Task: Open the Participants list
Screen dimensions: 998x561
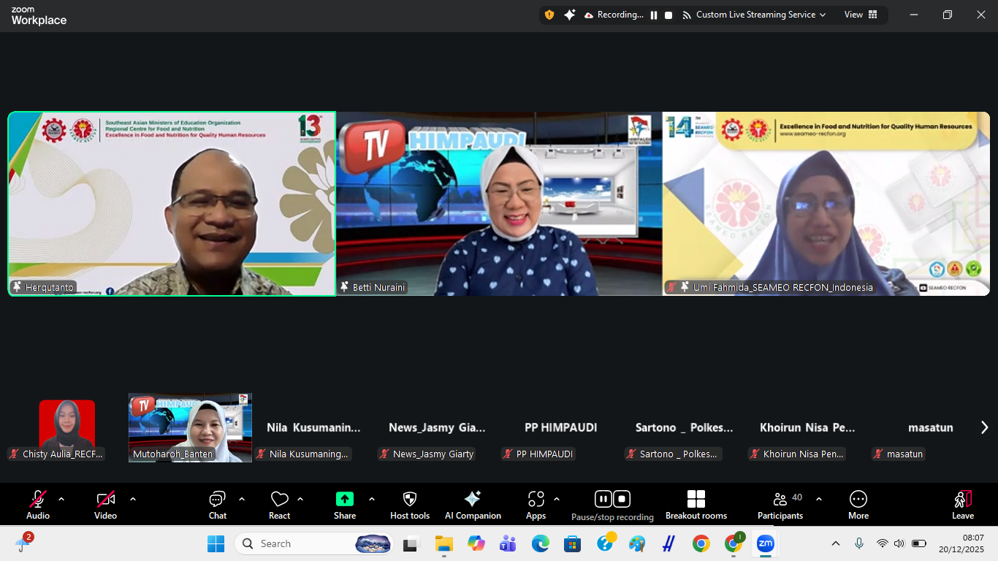Action: click(x=780, y=505)
